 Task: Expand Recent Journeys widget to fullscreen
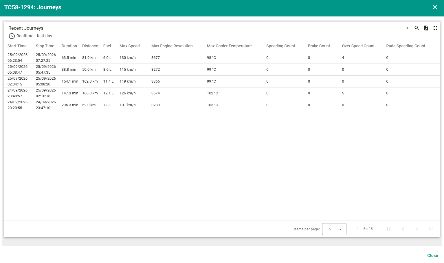[x=435, y=28]
